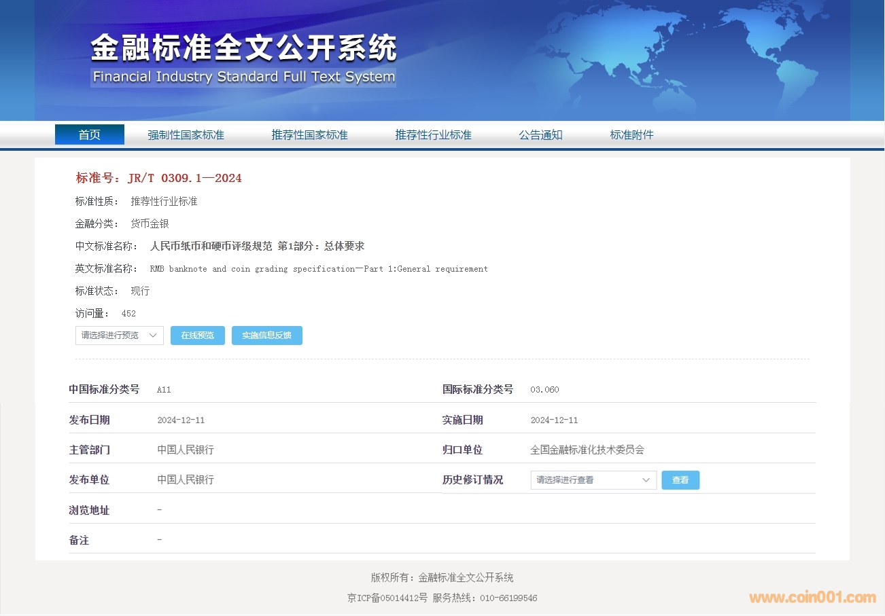Click the 京ICP备05014412号 footer link

click(x=387, y=598)
